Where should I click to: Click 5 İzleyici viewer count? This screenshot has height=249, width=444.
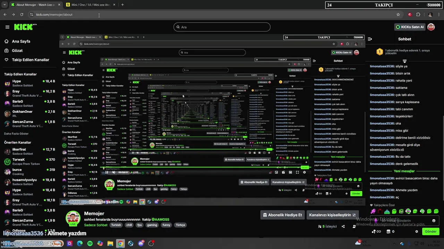327,227
